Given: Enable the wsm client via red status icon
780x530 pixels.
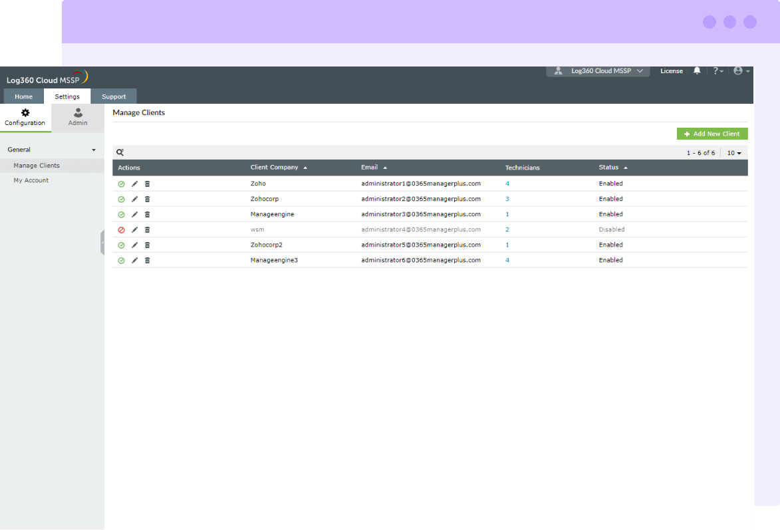Looking at the screenshot, I should coord(121,229).
